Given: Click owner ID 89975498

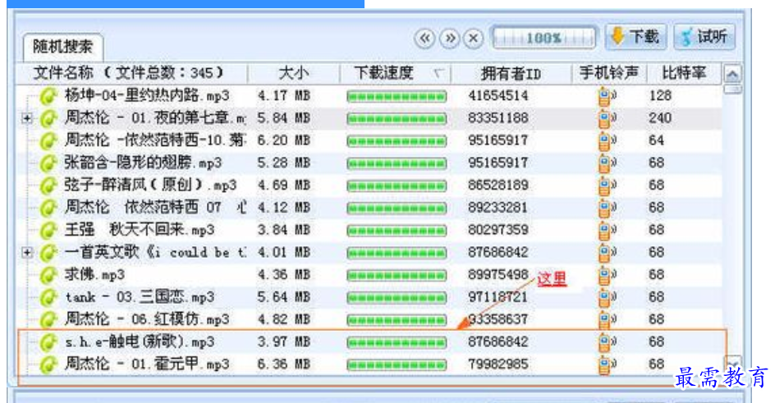Looking at the screenshot, I should point(498,275).
